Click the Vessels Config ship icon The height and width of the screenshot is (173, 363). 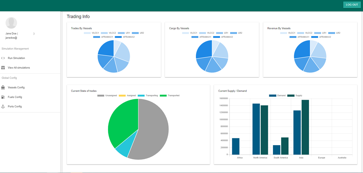click(3, 87)
